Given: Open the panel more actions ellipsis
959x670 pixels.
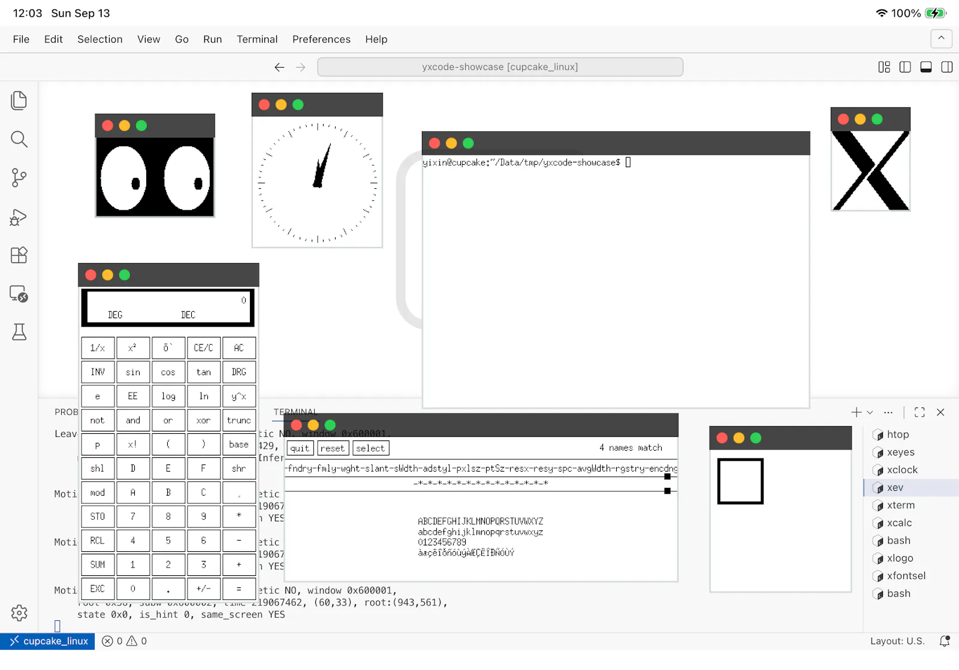Looking at the screenshot, I should pos(888,412).
